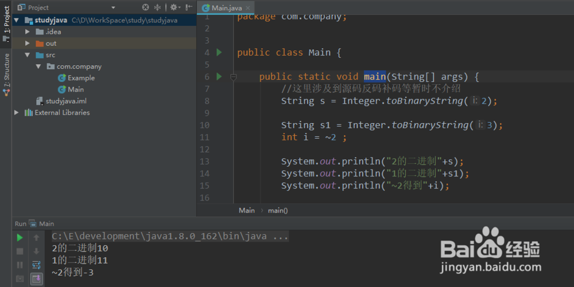The height and width of the screenshot is (287, 574).
Task: Click run gutter icon beside class Main
Action: 219,52
